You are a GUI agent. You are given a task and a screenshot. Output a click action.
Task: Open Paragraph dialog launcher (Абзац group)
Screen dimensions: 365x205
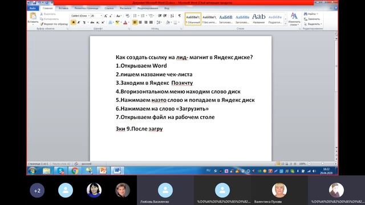tap(181, 29)
